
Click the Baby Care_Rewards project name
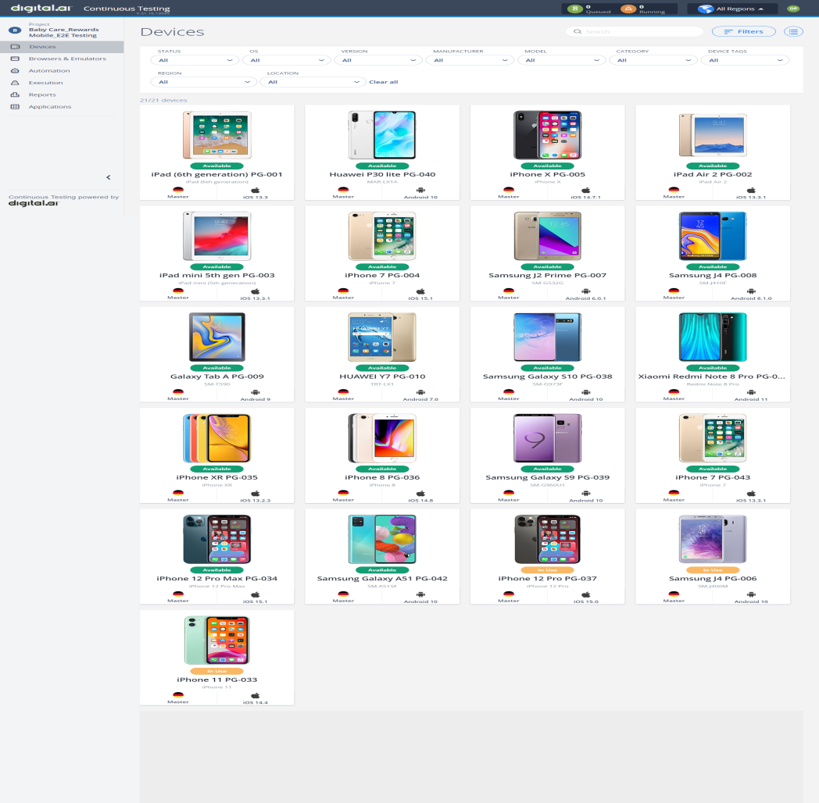(x=64, y=30)
